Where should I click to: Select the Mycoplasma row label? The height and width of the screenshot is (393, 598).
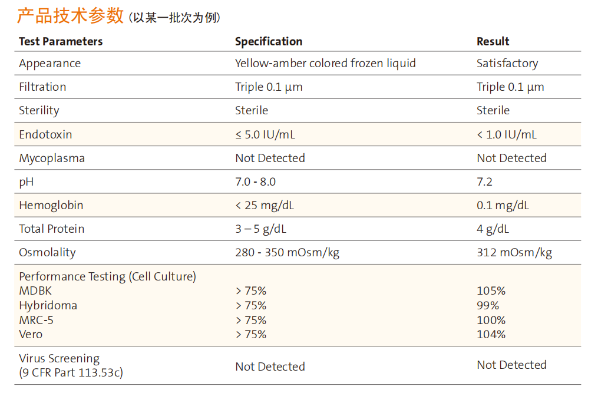(52, 158)
